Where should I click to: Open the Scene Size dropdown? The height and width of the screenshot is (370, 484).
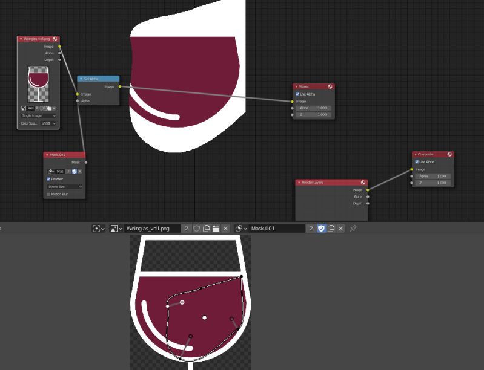64,187
